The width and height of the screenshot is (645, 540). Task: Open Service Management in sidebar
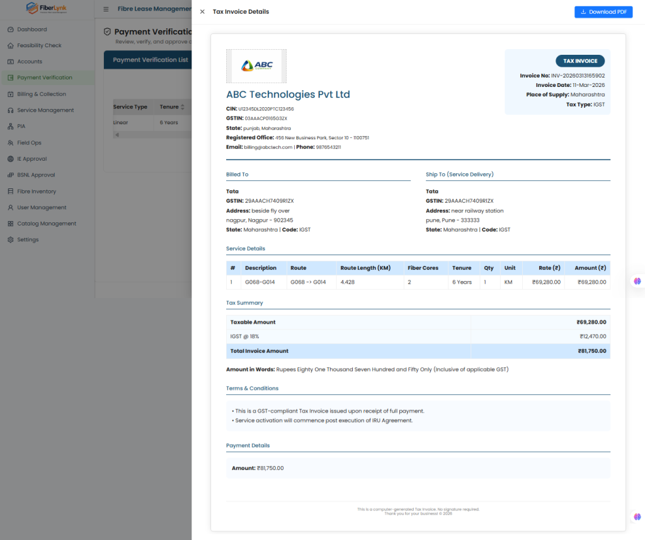[x=45, y=110]
